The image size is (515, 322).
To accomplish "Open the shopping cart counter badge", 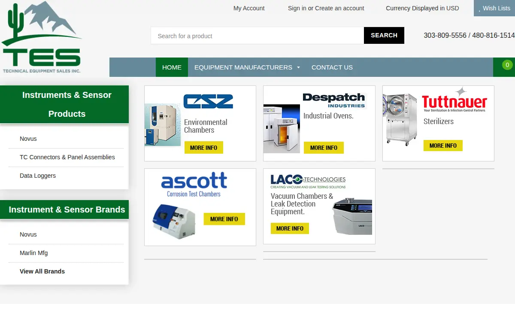I will click(x=507, y=65).
